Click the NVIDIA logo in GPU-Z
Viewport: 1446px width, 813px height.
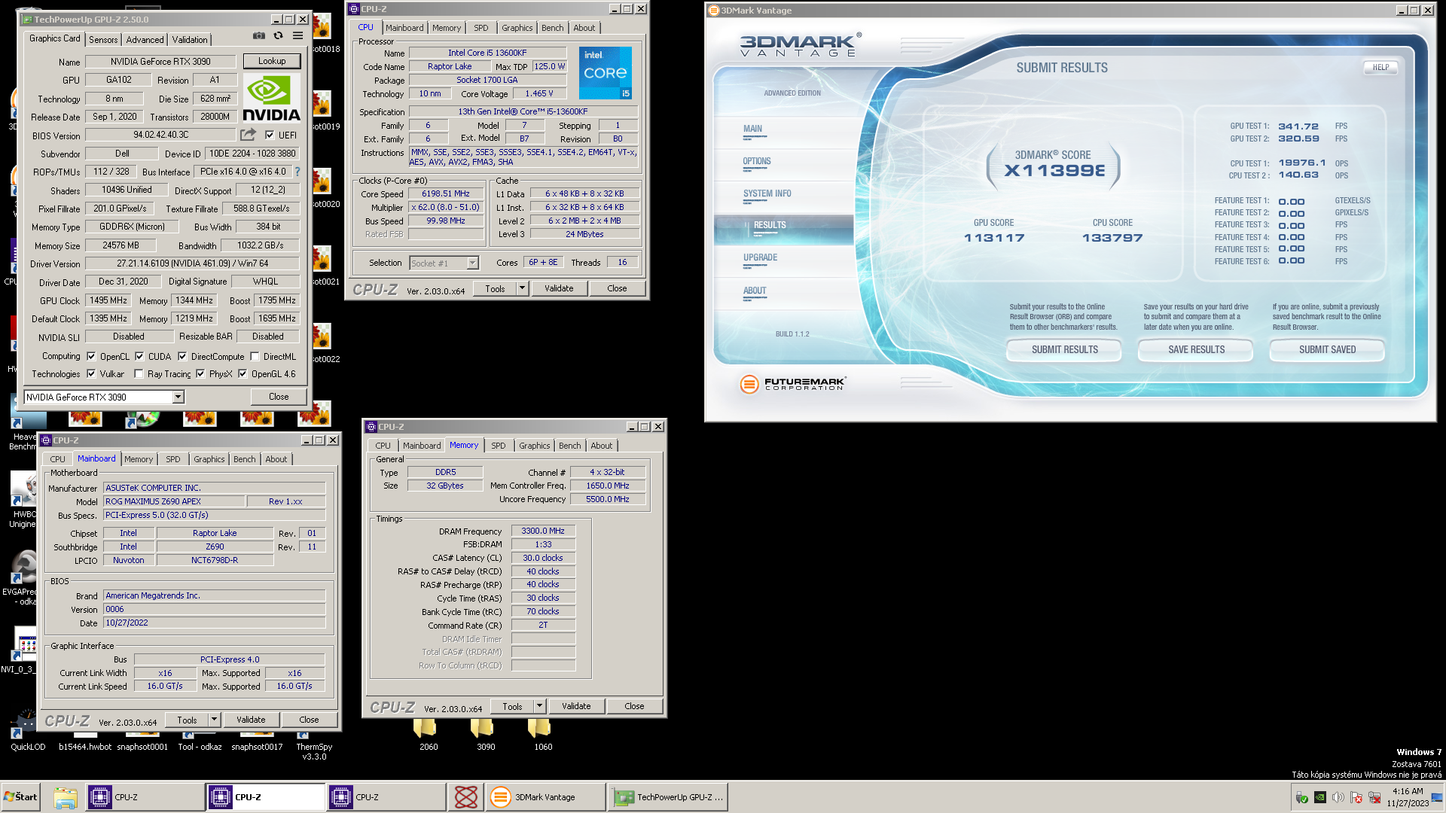point(271,98)
